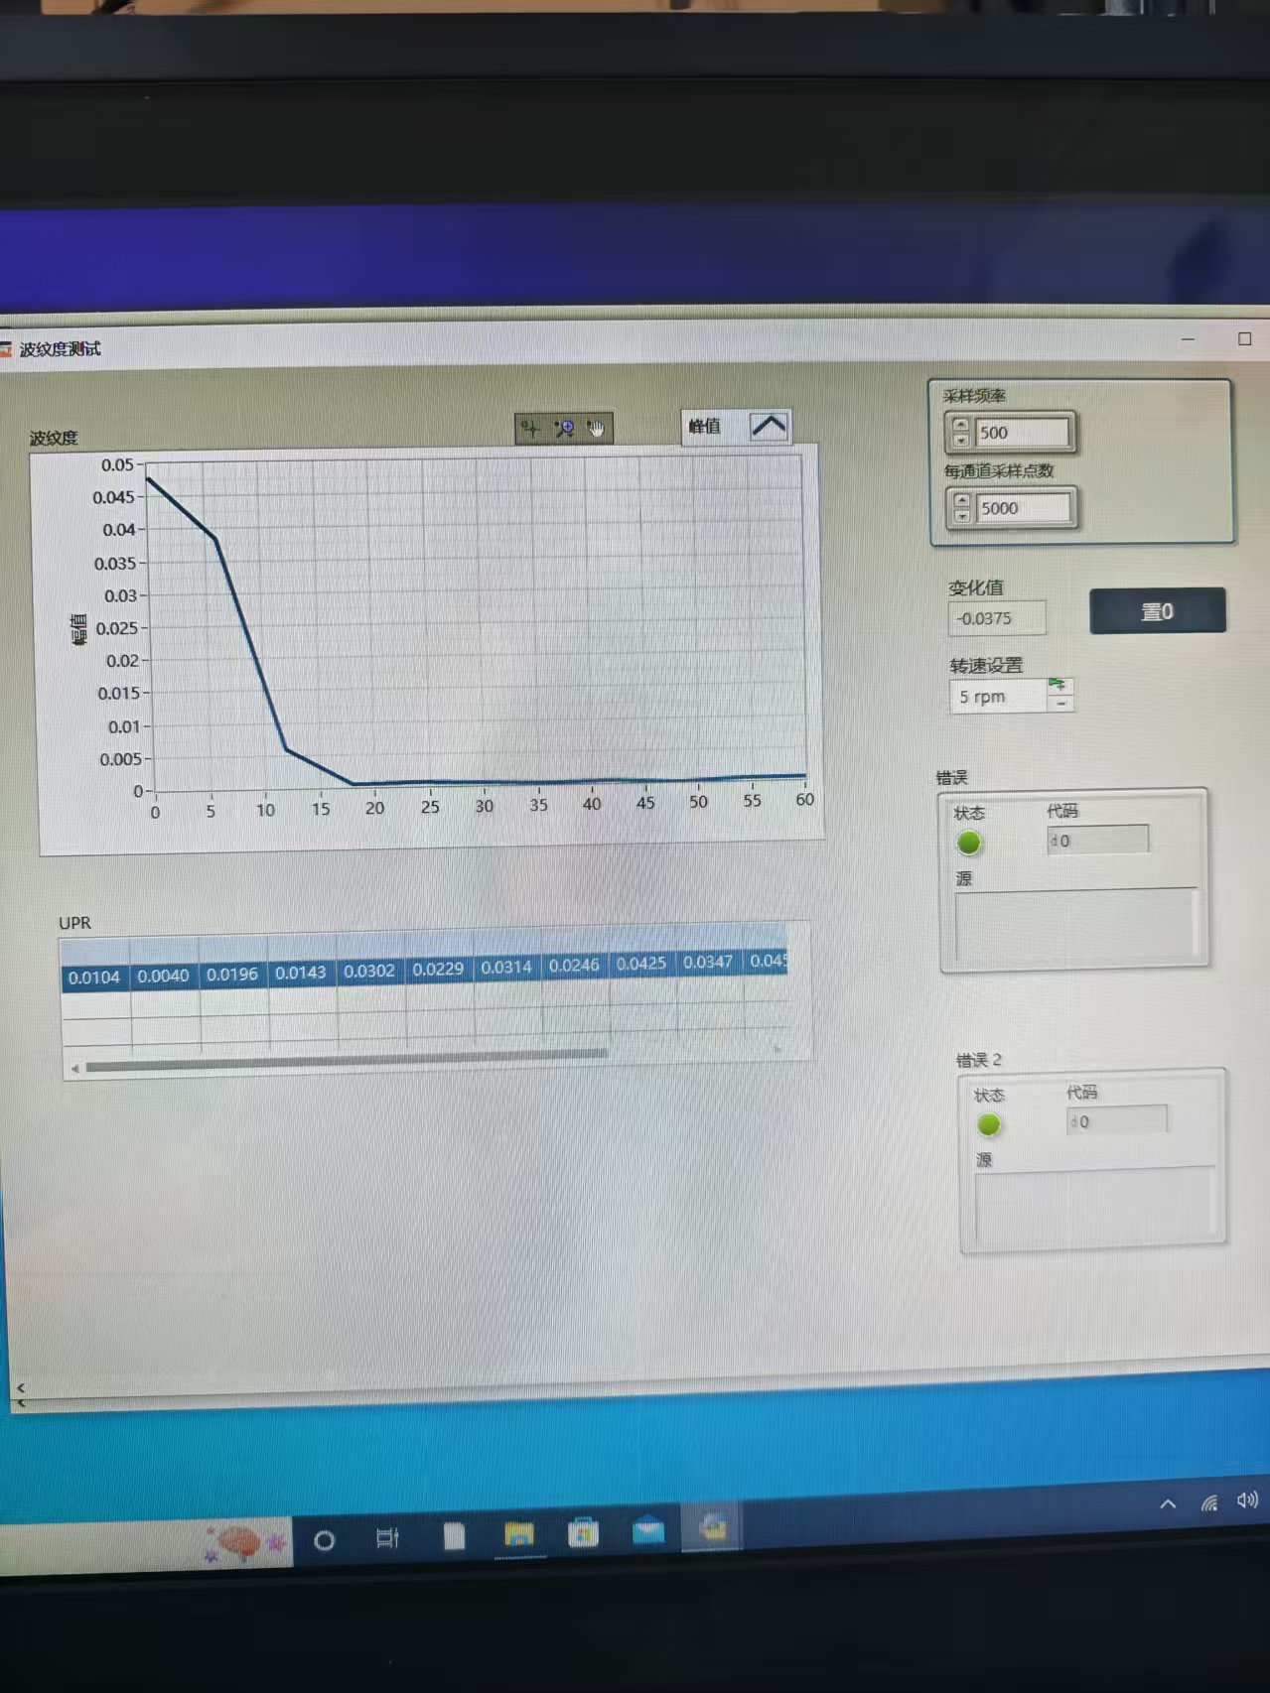Click the 错误 2 status green indicator

[988, 1124]
